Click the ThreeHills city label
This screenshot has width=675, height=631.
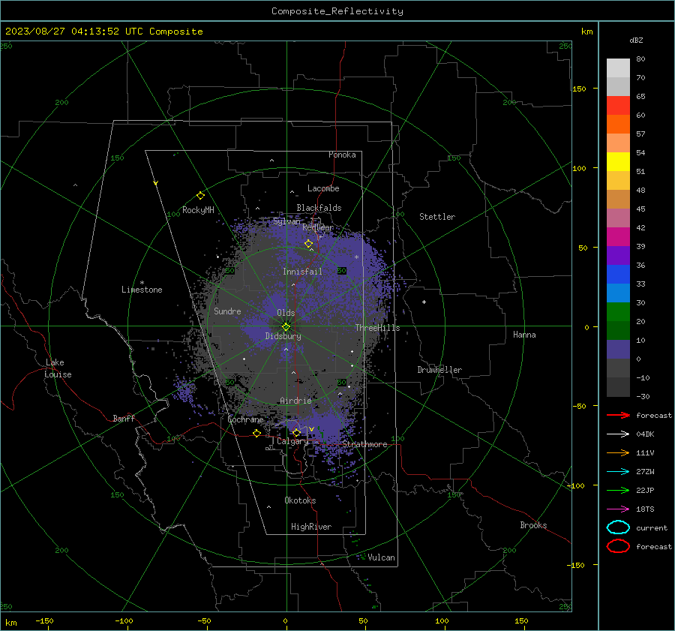[x=377, y=328]
